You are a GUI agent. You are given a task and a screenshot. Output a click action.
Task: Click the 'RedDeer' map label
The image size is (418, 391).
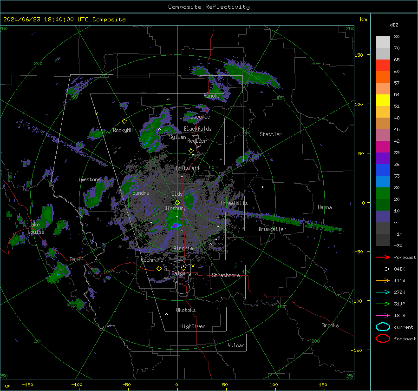coord(197,141)
